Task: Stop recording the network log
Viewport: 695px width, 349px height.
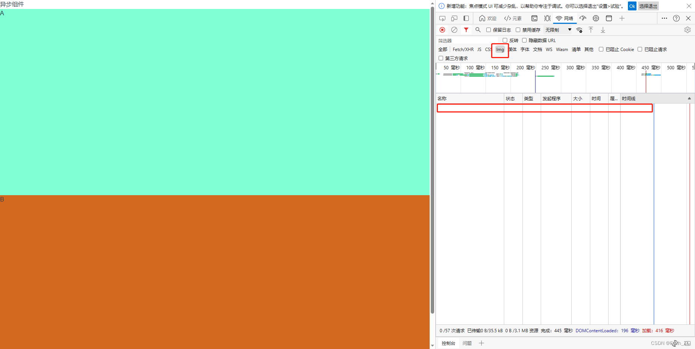Action: pos(442,30)
